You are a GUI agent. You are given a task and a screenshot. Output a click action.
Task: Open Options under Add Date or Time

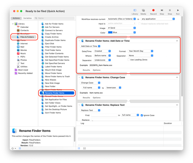click(96, 70)
